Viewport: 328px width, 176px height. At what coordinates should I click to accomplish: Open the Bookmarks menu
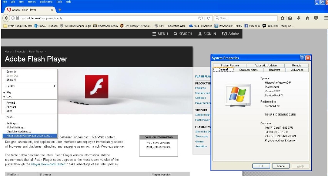coord(46,2)
